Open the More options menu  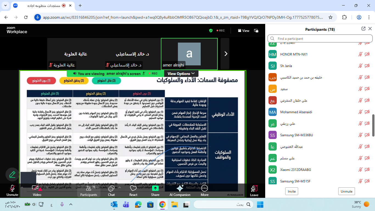(x=205, y=190)
